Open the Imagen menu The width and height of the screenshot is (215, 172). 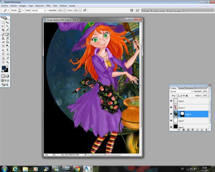pyautogui.click(x=23, y=6)
